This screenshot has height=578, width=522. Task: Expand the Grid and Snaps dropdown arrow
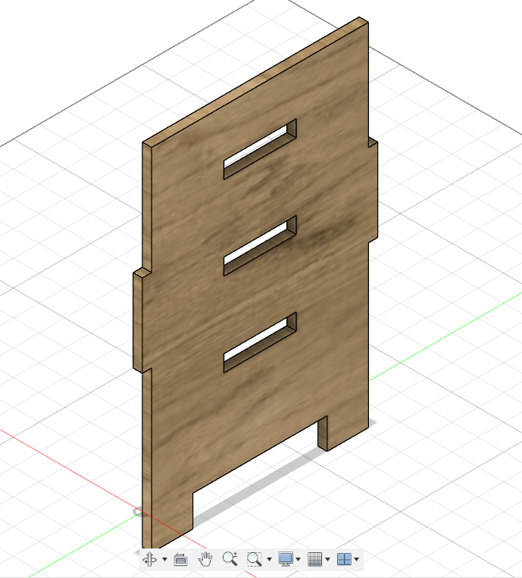(327, 560)
